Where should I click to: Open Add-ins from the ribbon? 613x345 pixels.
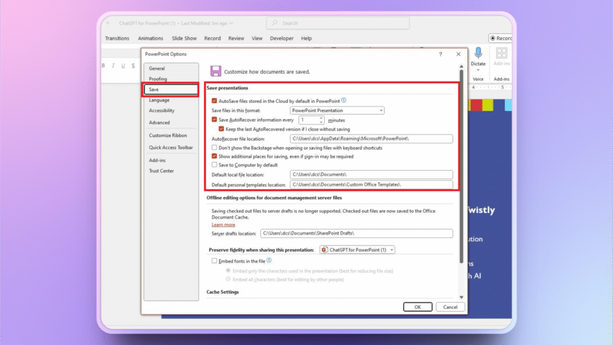point(502,58)
